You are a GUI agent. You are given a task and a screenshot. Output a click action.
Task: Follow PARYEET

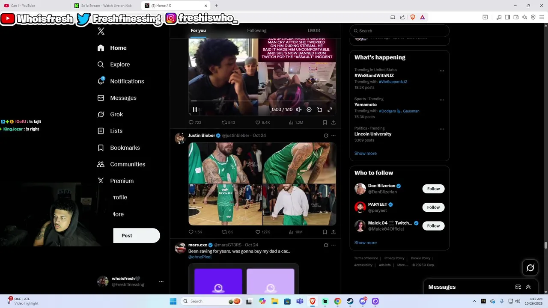[433, 207]
